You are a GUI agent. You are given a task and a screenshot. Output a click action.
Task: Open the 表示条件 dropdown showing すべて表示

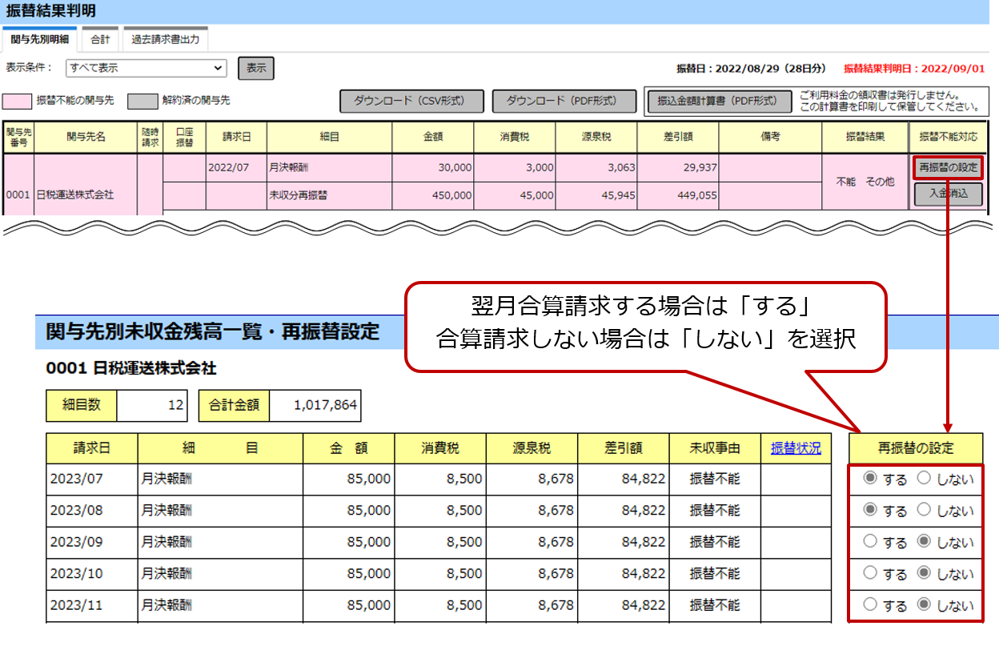coord(146,68)
